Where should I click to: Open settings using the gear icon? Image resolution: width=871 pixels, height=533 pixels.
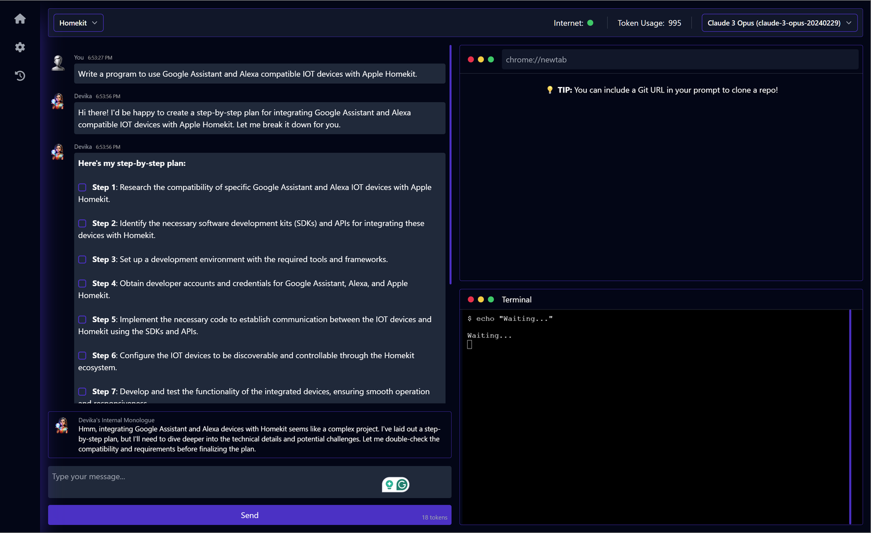point(20,47)
